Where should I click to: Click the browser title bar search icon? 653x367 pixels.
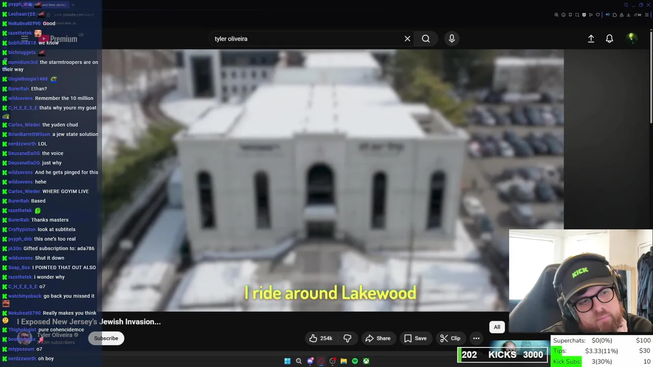point(626,5)
